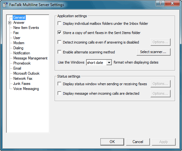This screenshot has width=182, height=151.
Task: Select Voice Messaging category
Action: pos(26,89)
